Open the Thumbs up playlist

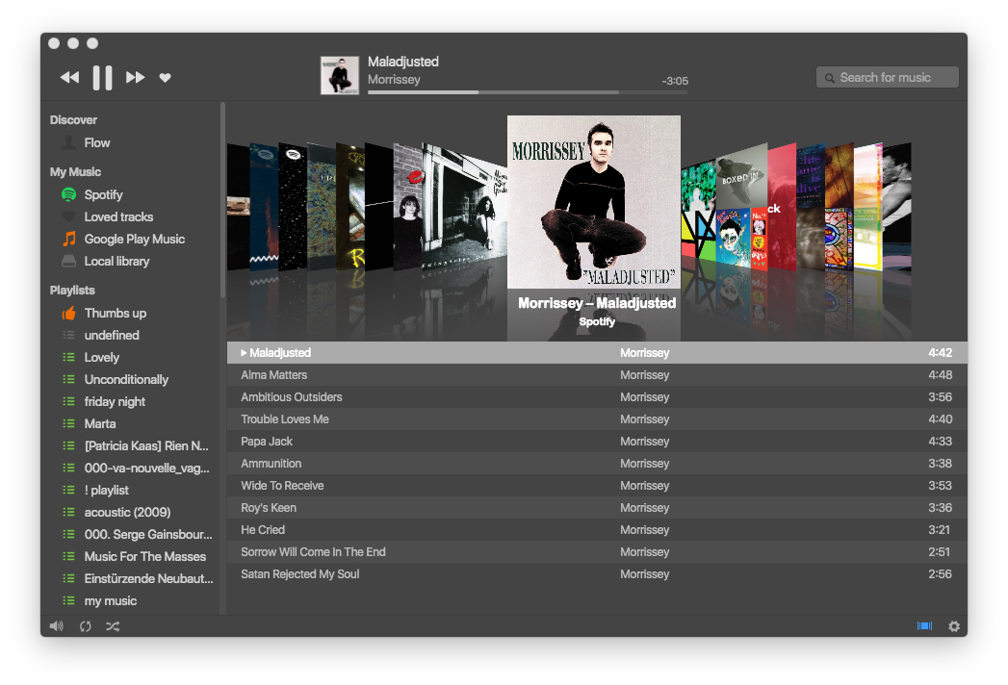(116, 313)
